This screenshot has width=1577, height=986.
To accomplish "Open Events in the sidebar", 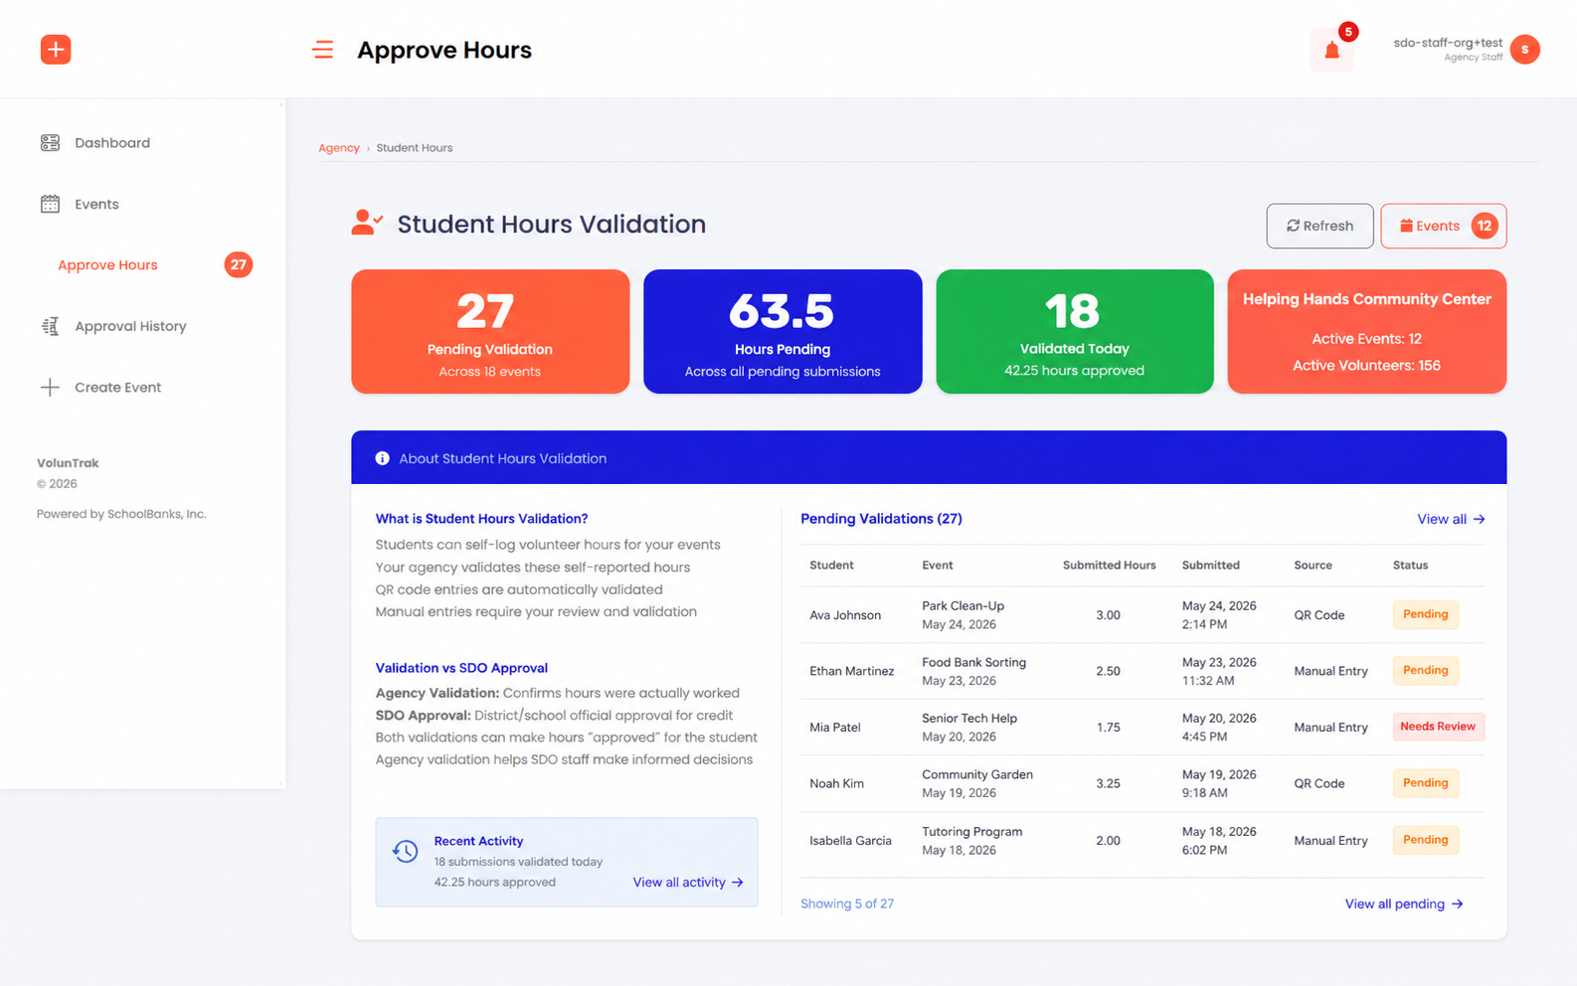I will [x=96, y=204].
